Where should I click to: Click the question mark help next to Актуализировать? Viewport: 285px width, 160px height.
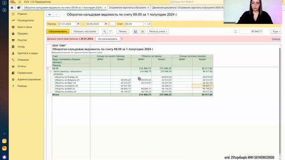pos(122,39)
